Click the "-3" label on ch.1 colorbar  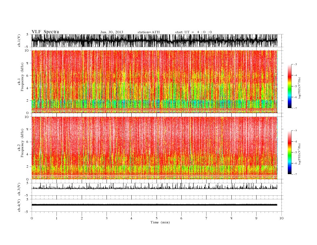[x=295, y=64]
